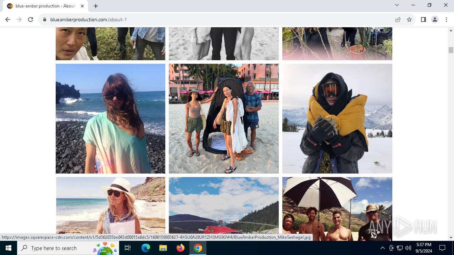
Task: Open the volume control tray icon
Action: tap(408, 248)
